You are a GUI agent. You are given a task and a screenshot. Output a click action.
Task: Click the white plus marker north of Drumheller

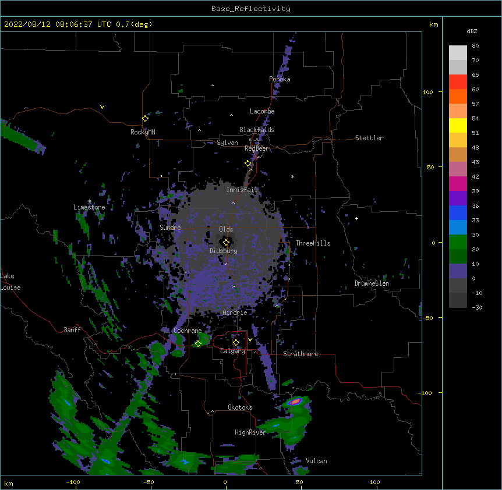[356, 218]
